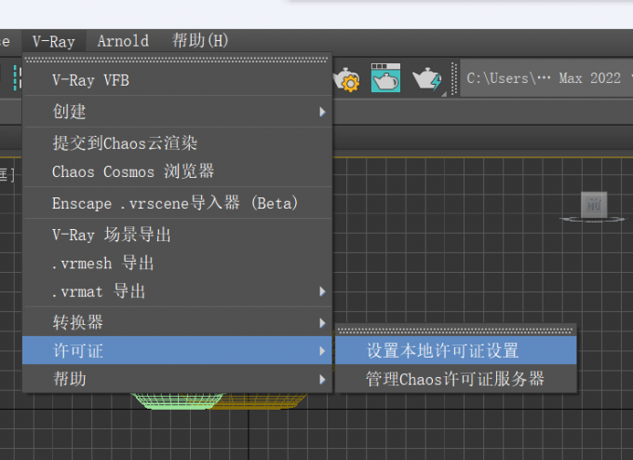Screen dimensions: 633x460
Task: Choose Enscape .vrscene导入器 (Beta)
Action: pyautogui.click(x=177, y=203)
